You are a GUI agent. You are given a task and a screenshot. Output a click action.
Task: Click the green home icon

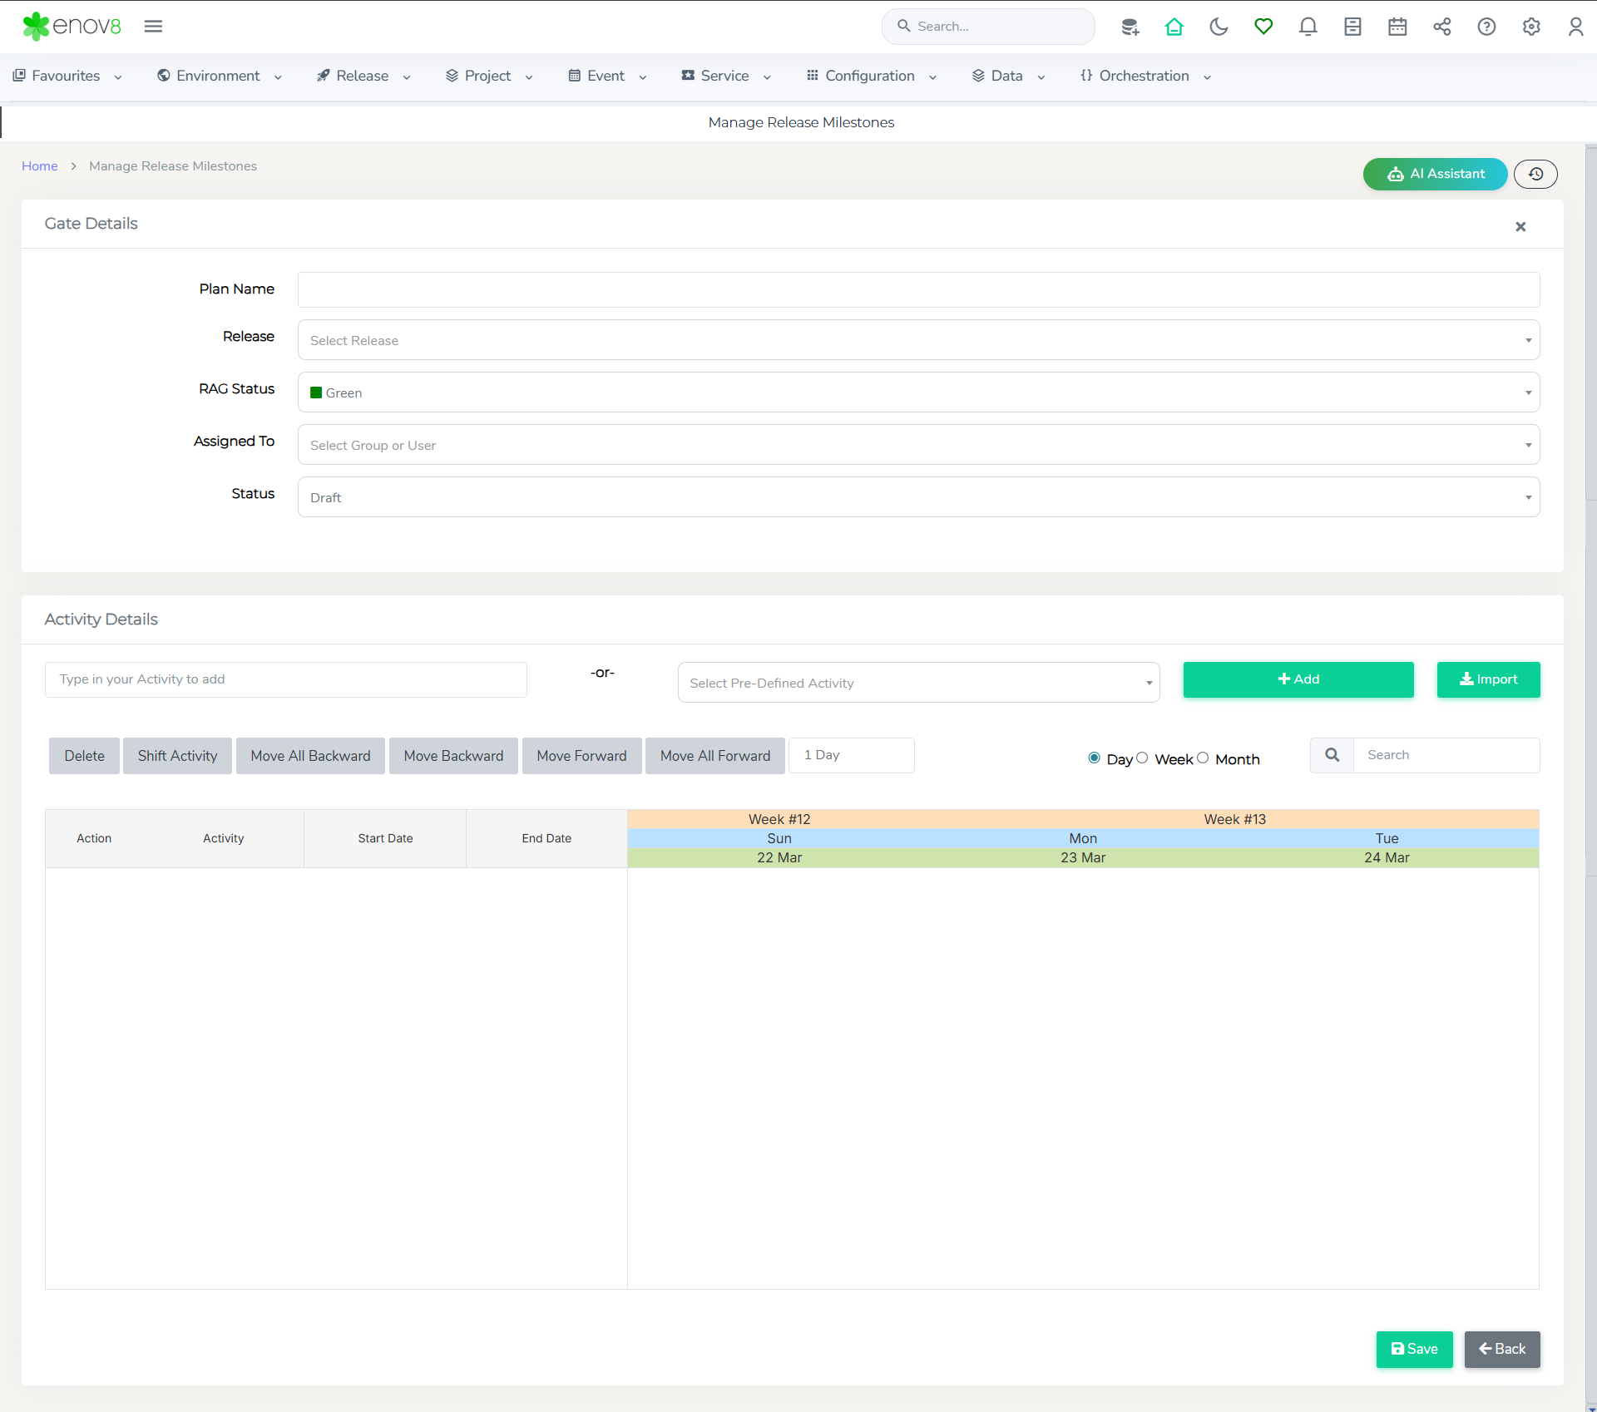click(x=1174, y=27)
